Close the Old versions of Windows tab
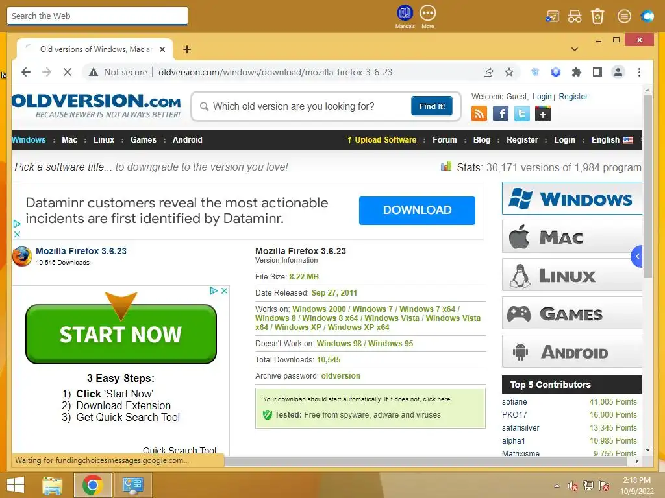 click(162, 49)
